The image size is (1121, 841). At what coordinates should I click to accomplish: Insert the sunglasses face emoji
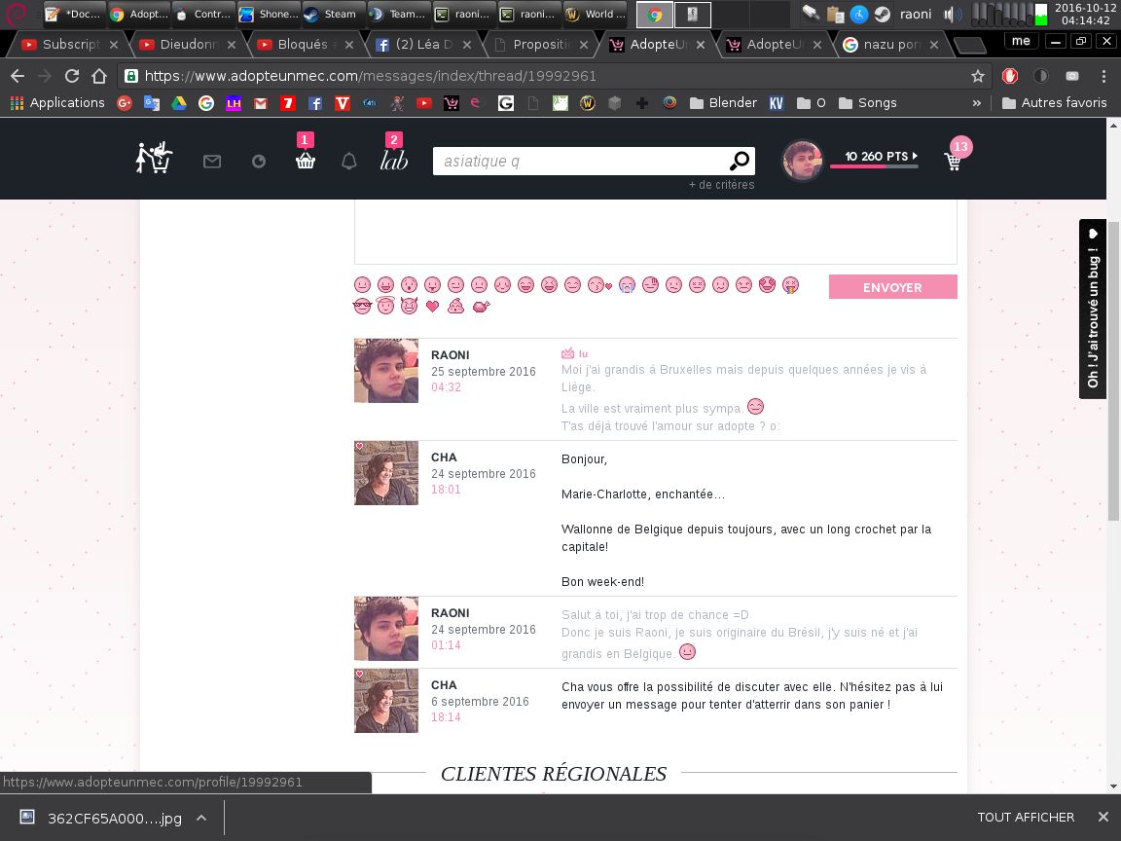click(x=362, y=306)
